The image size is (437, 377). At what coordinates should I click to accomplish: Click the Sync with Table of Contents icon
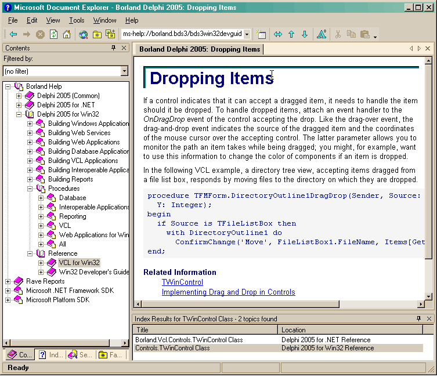pos(277,34)
